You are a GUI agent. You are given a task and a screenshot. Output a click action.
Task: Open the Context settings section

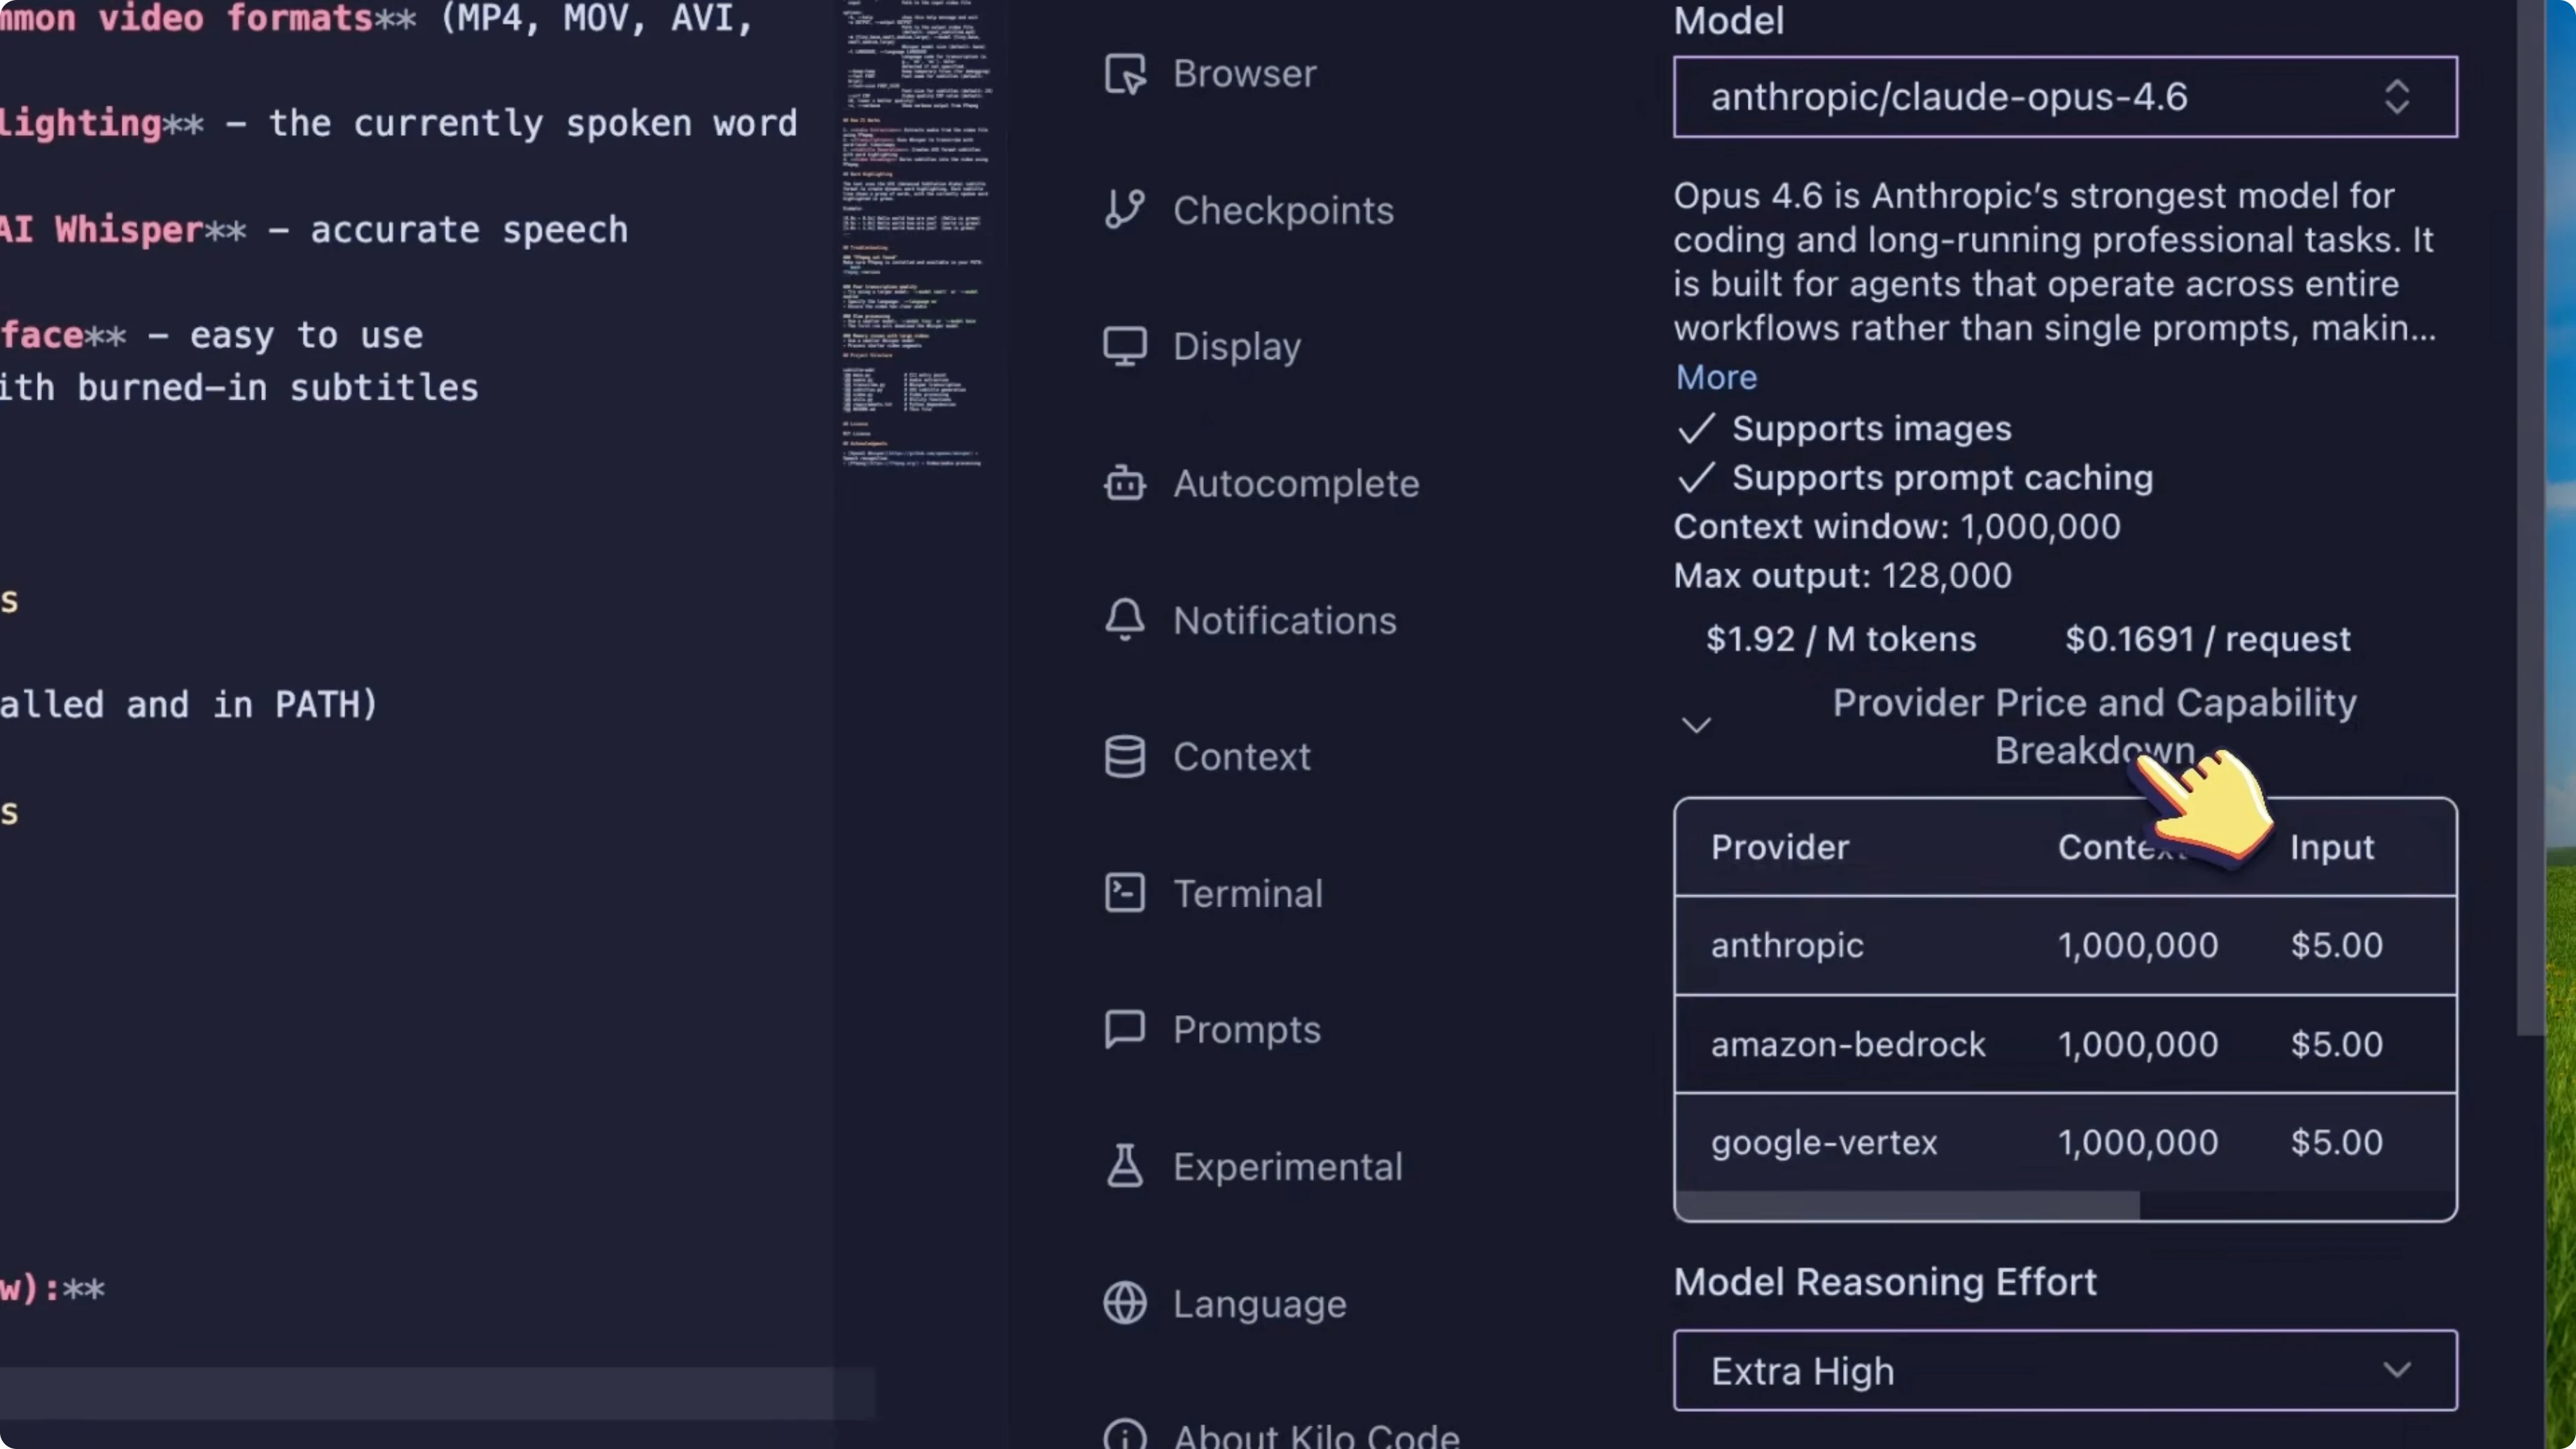[x=1241, y=757]
